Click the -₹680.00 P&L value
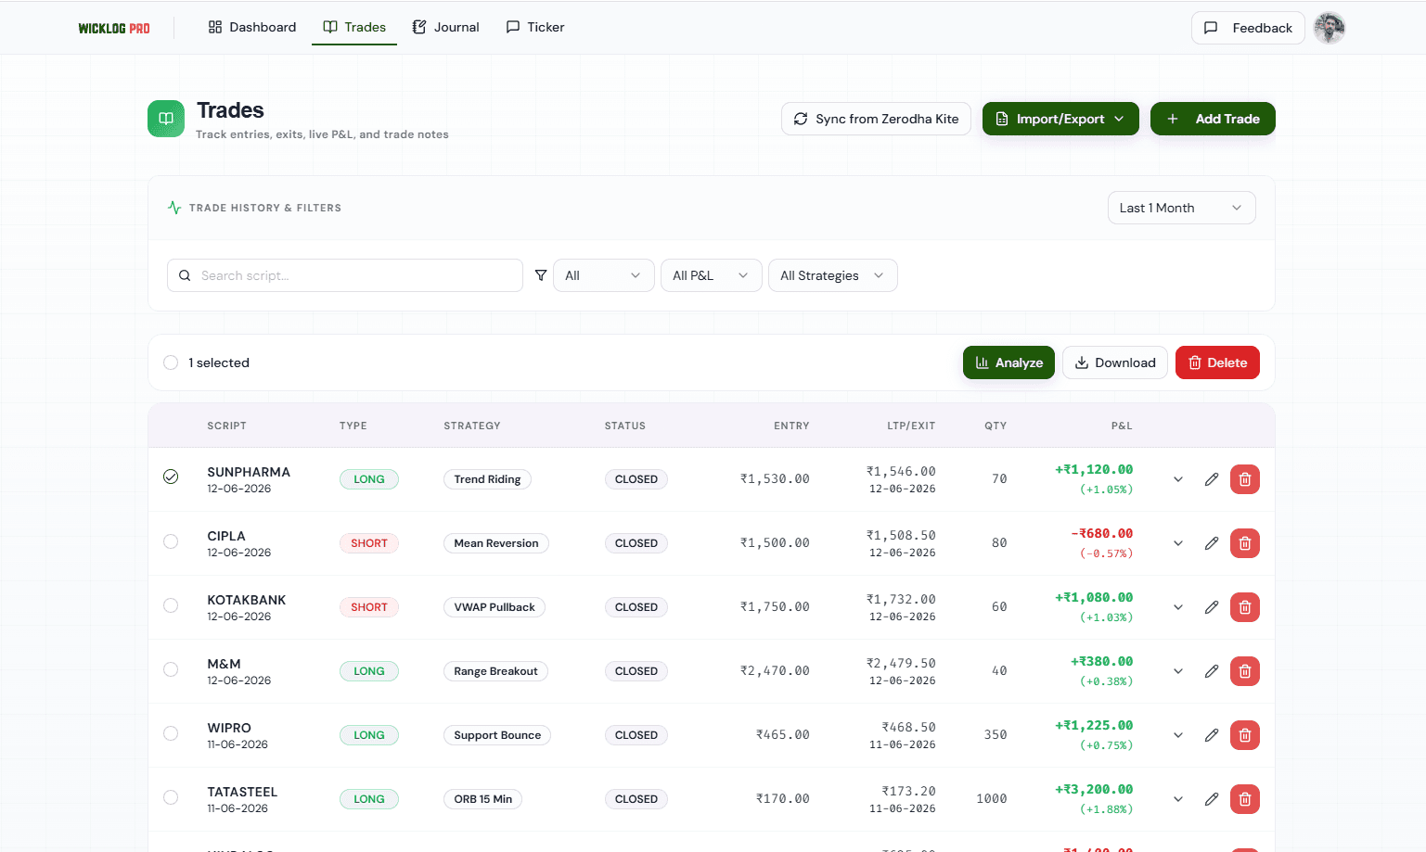 pyautogui.click(x=1102, y=534)
